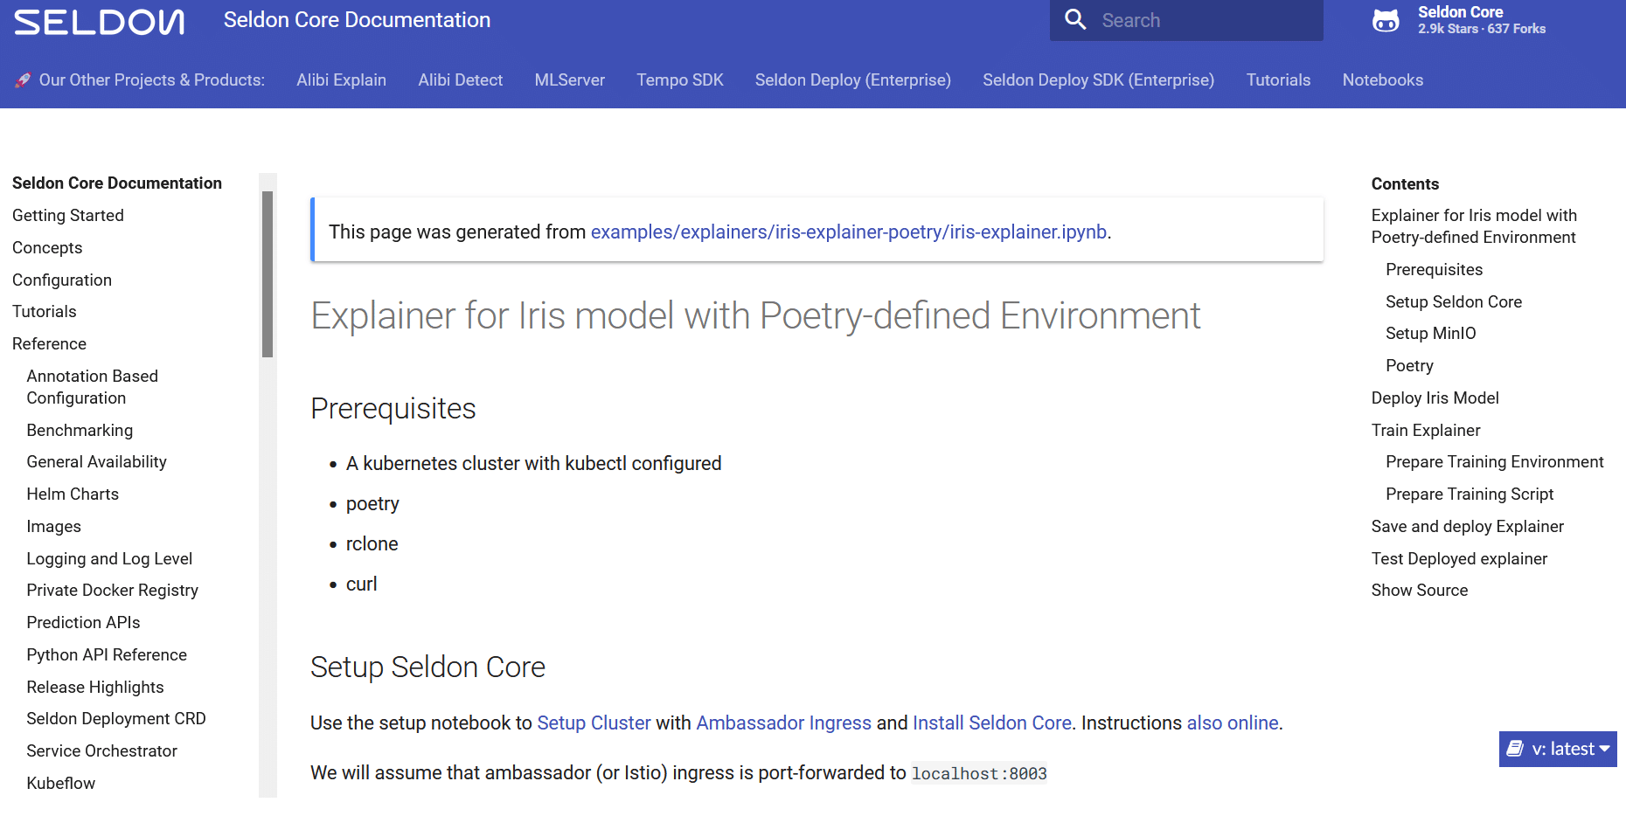Jump to Setup MinIO in Contents
Viewport: 1626px width, 816px height.
(1430, 334)
